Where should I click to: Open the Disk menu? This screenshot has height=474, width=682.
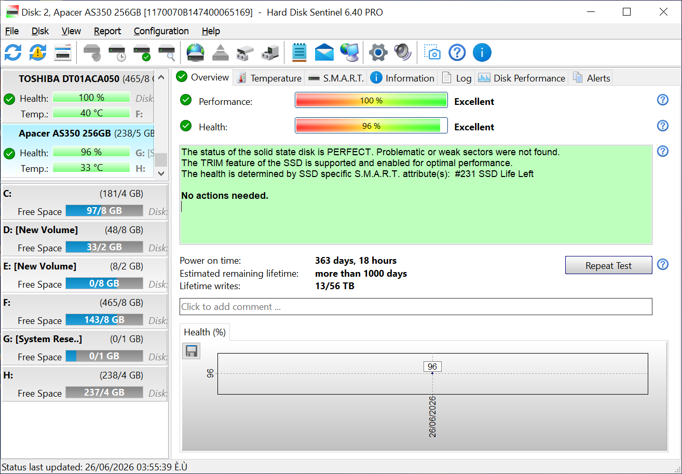pyautogui.click(x=40, y=31)
